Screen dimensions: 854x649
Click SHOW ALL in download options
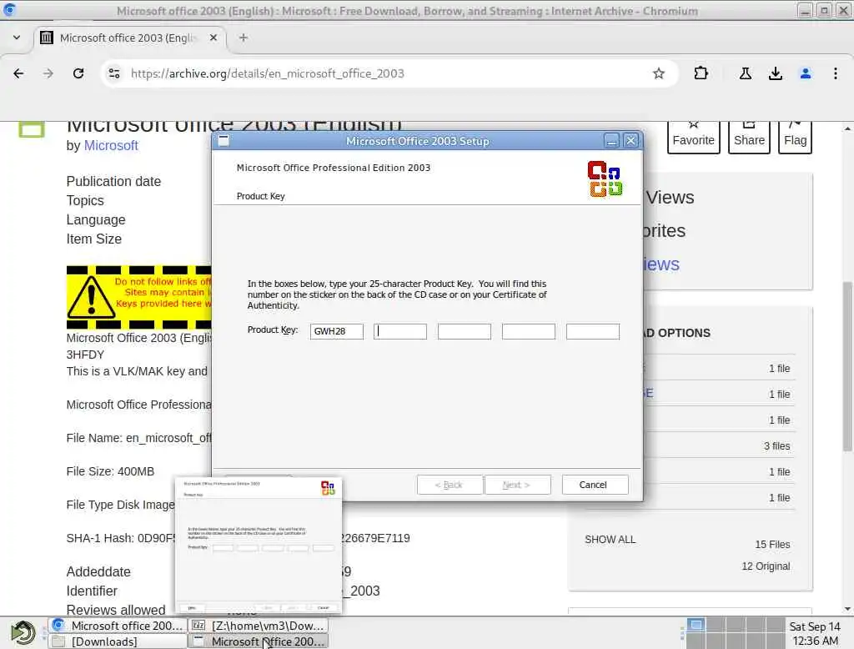tap(610, 540)
